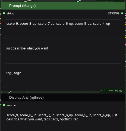Image resolution: width=126 pixels, height=131 pixels.
Task: Click the 'source' input label
Action: point(11,105)
